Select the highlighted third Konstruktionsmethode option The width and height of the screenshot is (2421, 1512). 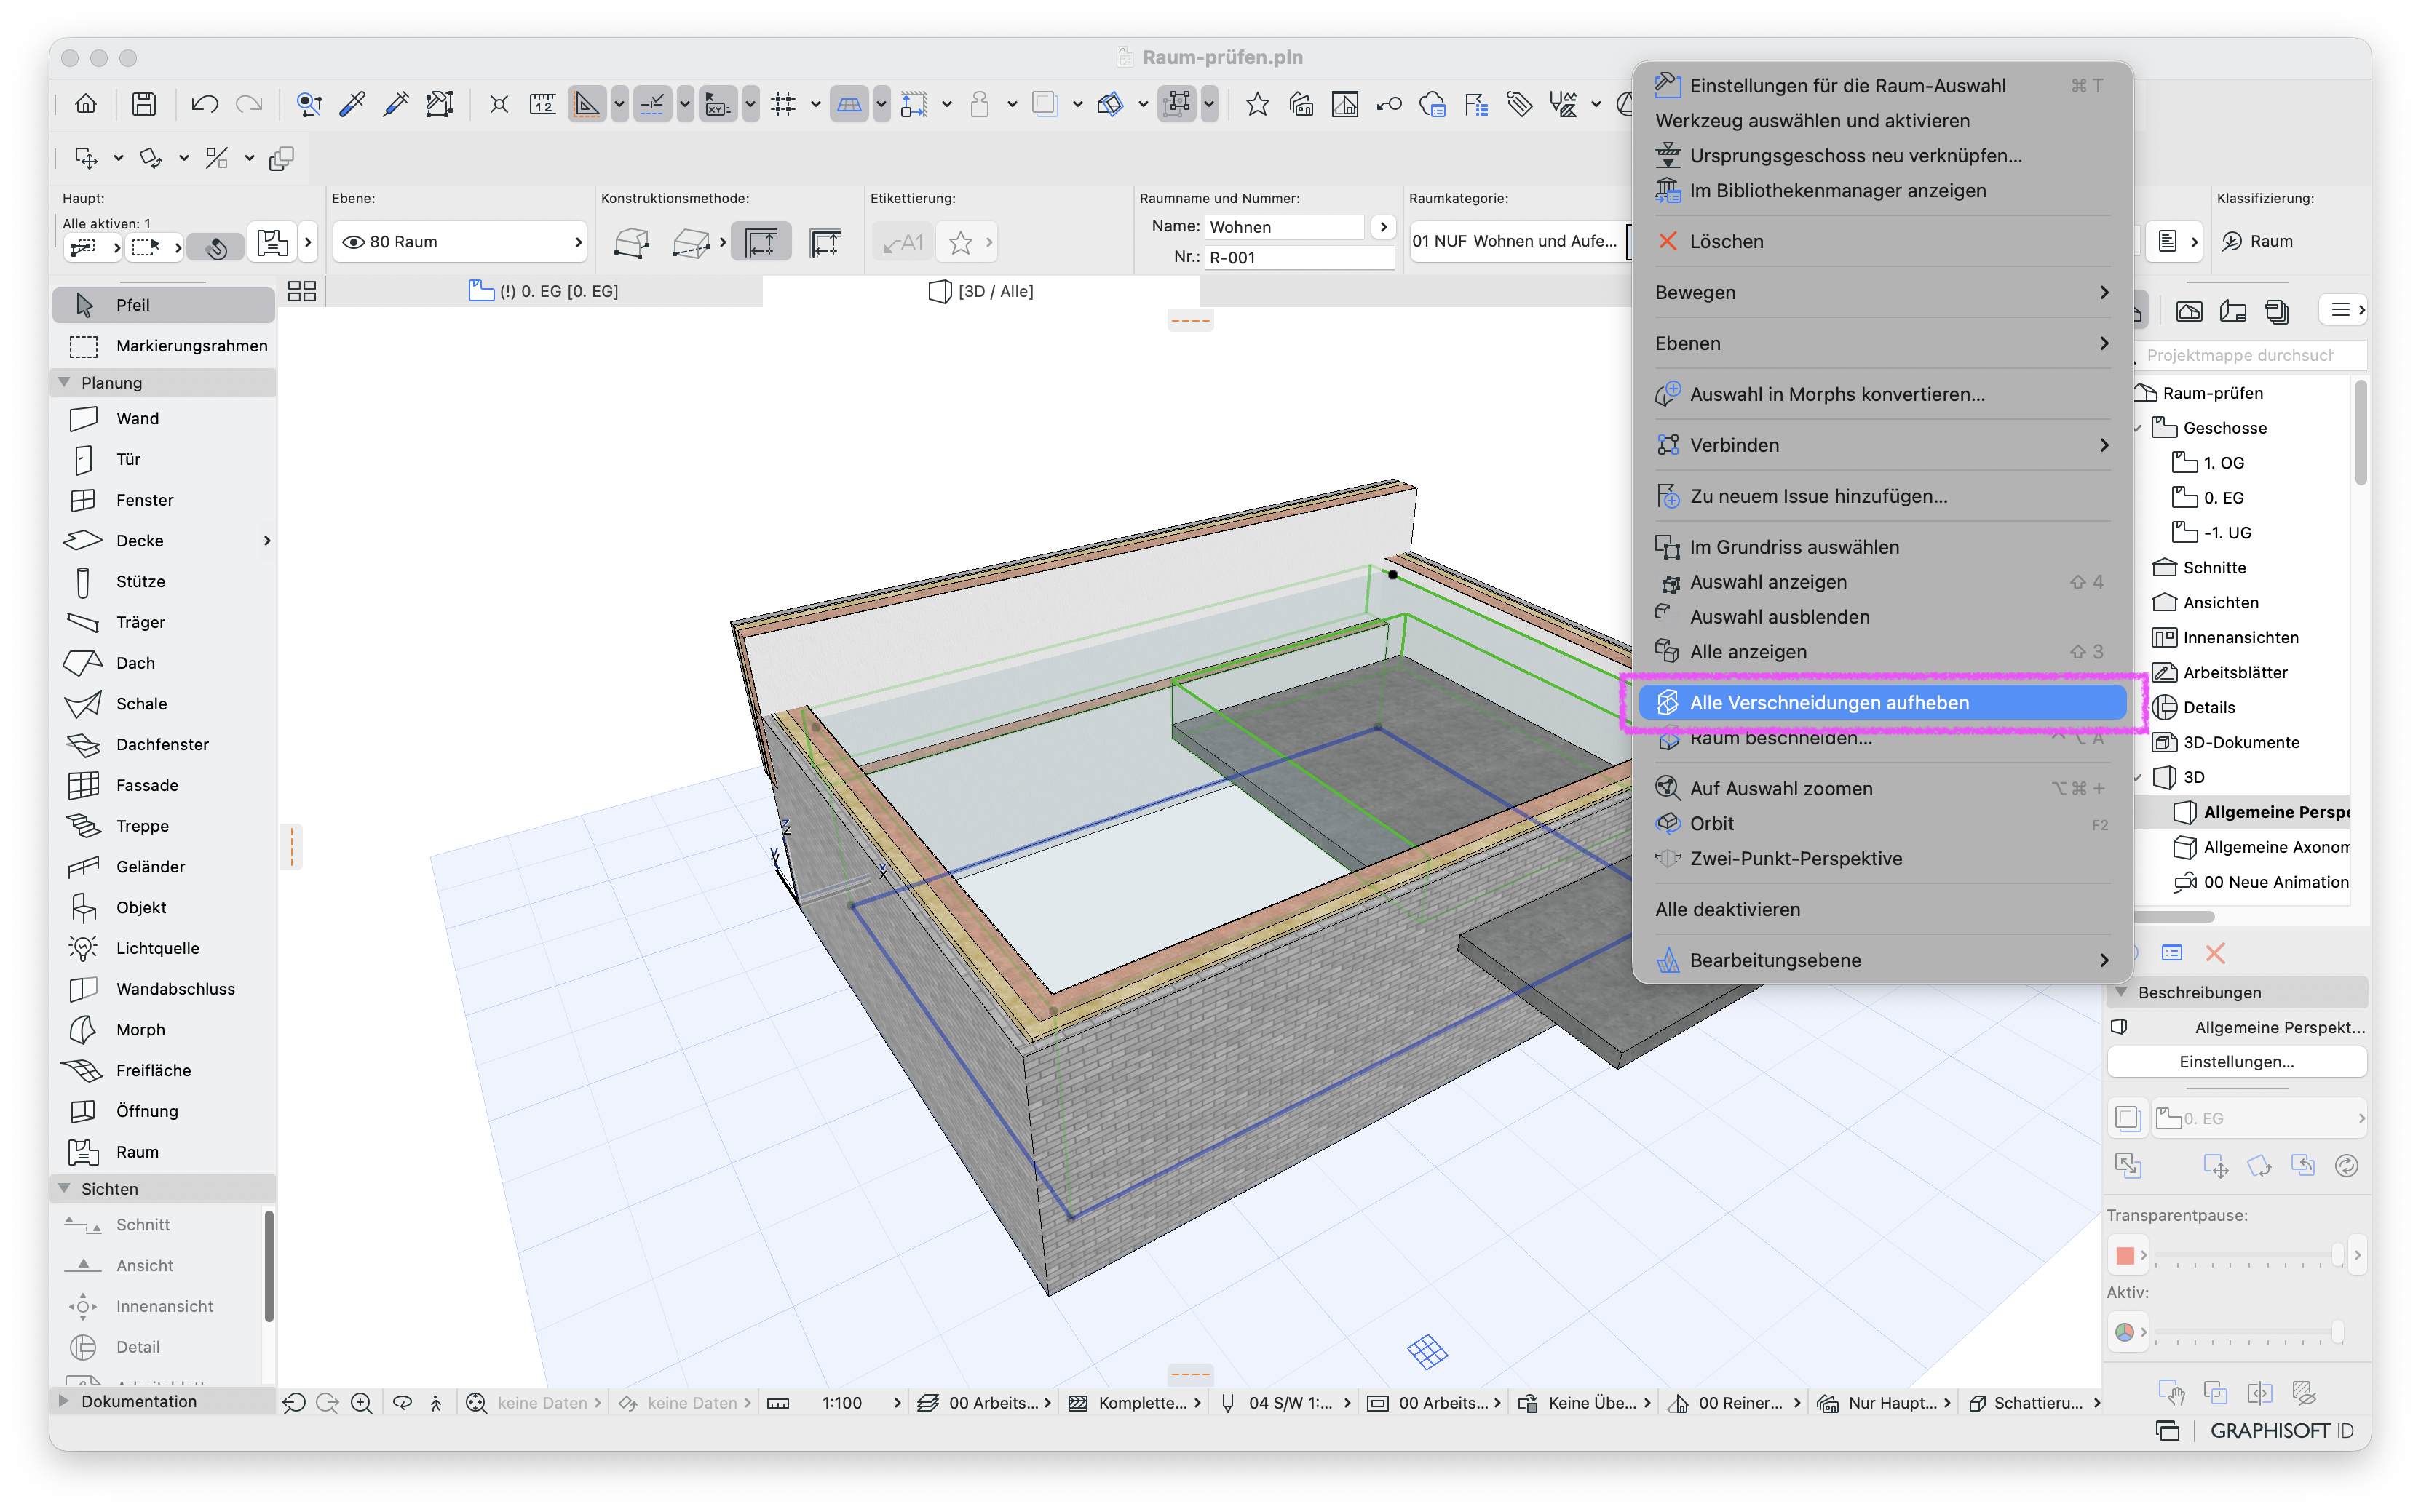[761, 242]
